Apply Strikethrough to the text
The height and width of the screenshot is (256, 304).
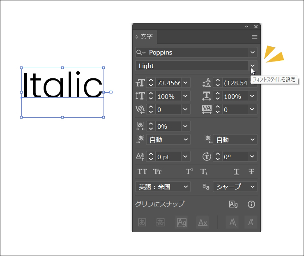coord(251,172)
